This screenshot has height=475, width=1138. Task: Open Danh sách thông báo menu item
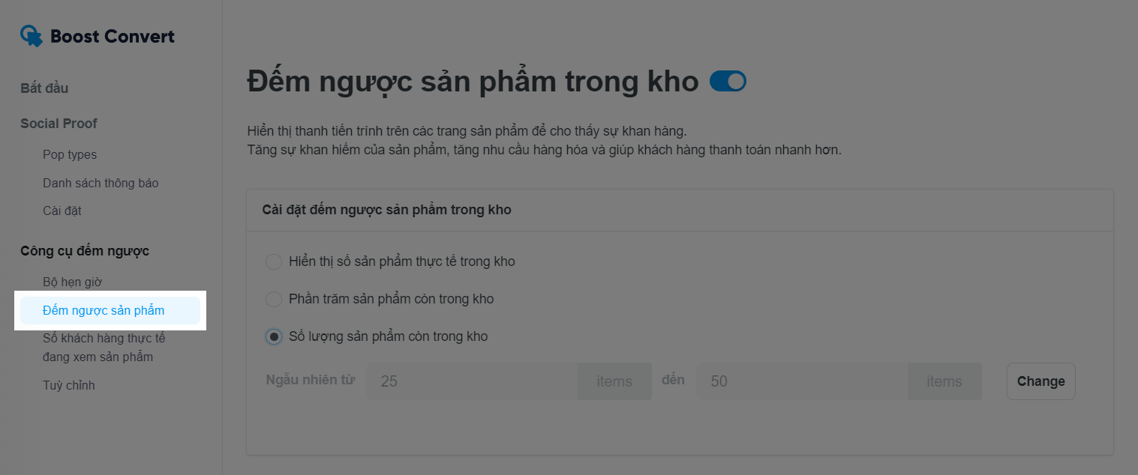(101, 183)
